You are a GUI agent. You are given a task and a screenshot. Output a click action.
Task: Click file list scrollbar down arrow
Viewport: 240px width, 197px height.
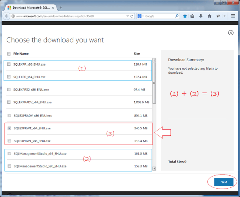154,169
